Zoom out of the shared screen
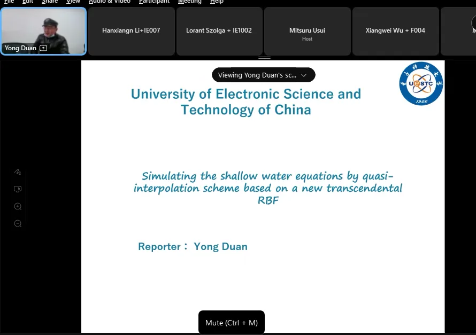Viewport: 476px width, 335px height. coord(18,224)
